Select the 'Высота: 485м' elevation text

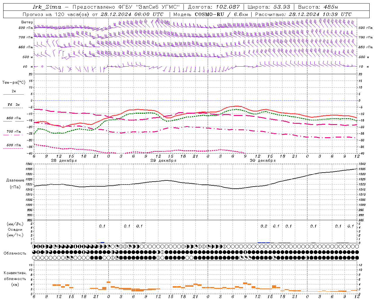click(318, 7)
